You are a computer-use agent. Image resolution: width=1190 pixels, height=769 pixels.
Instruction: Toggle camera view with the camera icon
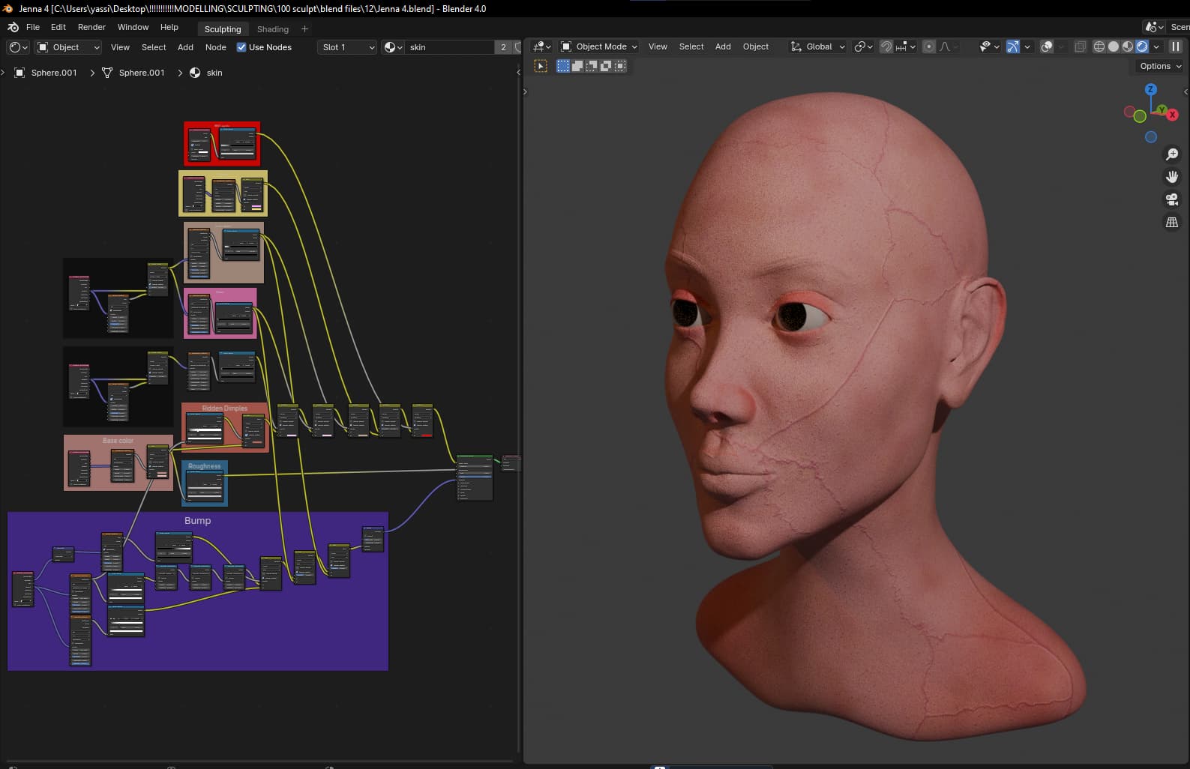pos(1171,199)
